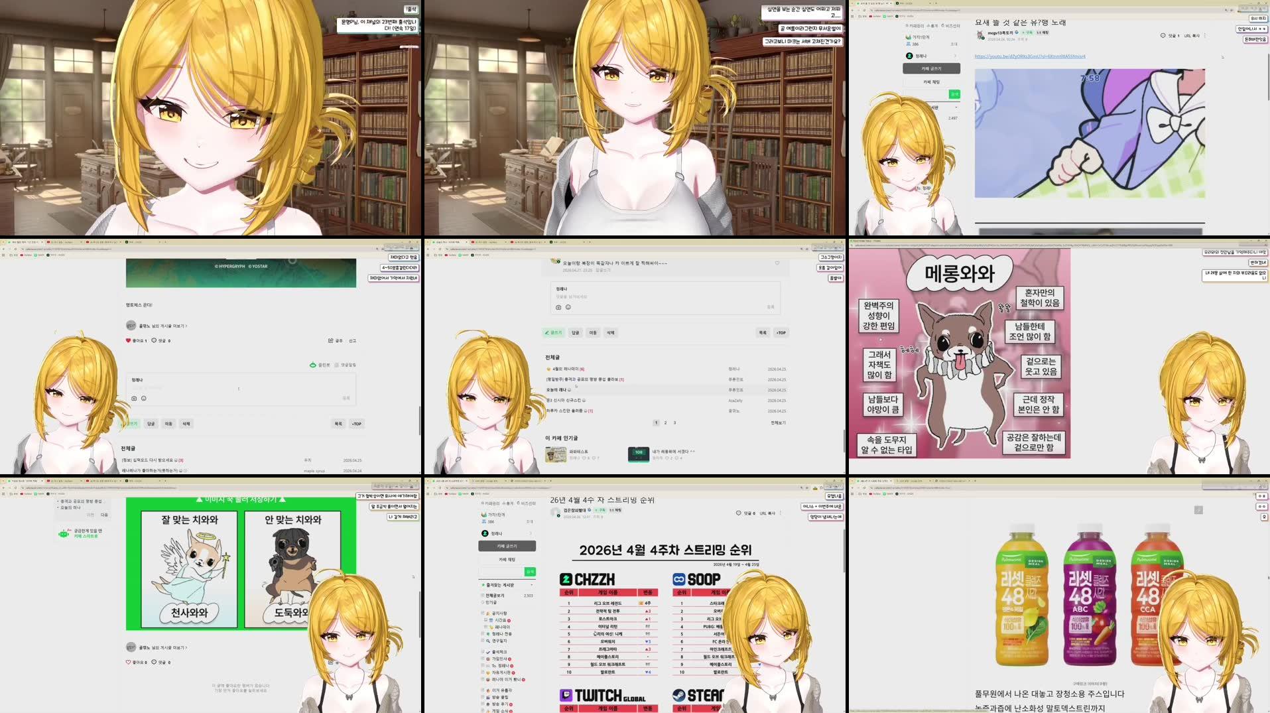The width and height of the screenshot is (1270, 713).
Task: Toggle favorite checkbox beside 자유게시판 board
Action: coord(483,673)
